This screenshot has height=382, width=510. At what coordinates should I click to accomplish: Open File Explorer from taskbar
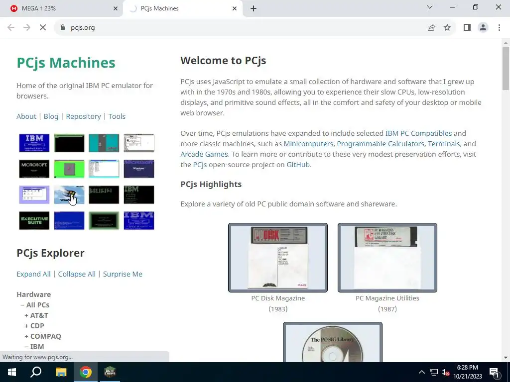pyautogui.click(x=61, y=372)
